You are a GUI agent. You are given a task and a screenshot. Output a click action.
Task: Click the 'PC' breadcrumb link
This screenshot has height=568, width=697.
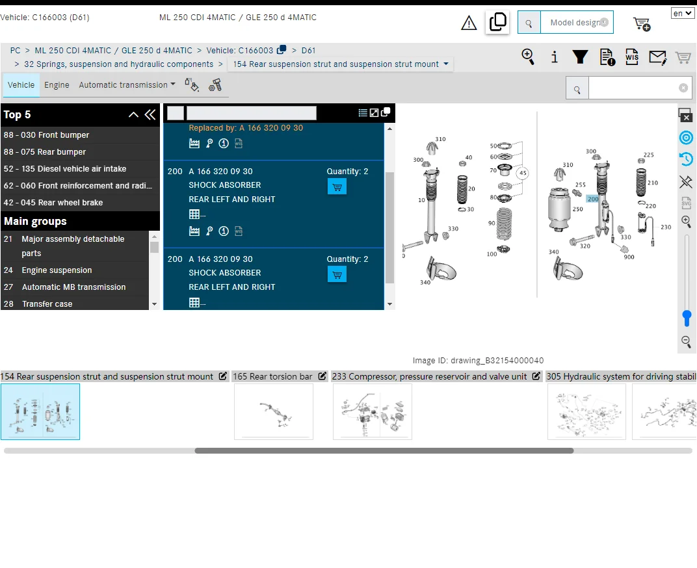tap(15, 50)
